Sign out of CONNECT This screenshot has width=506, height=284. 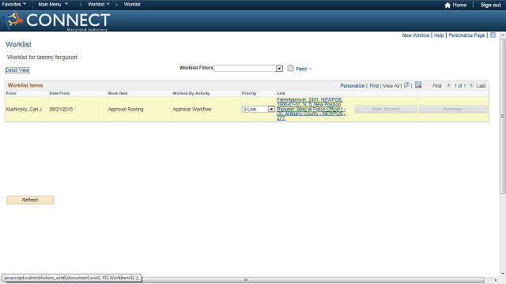point(490,5)
